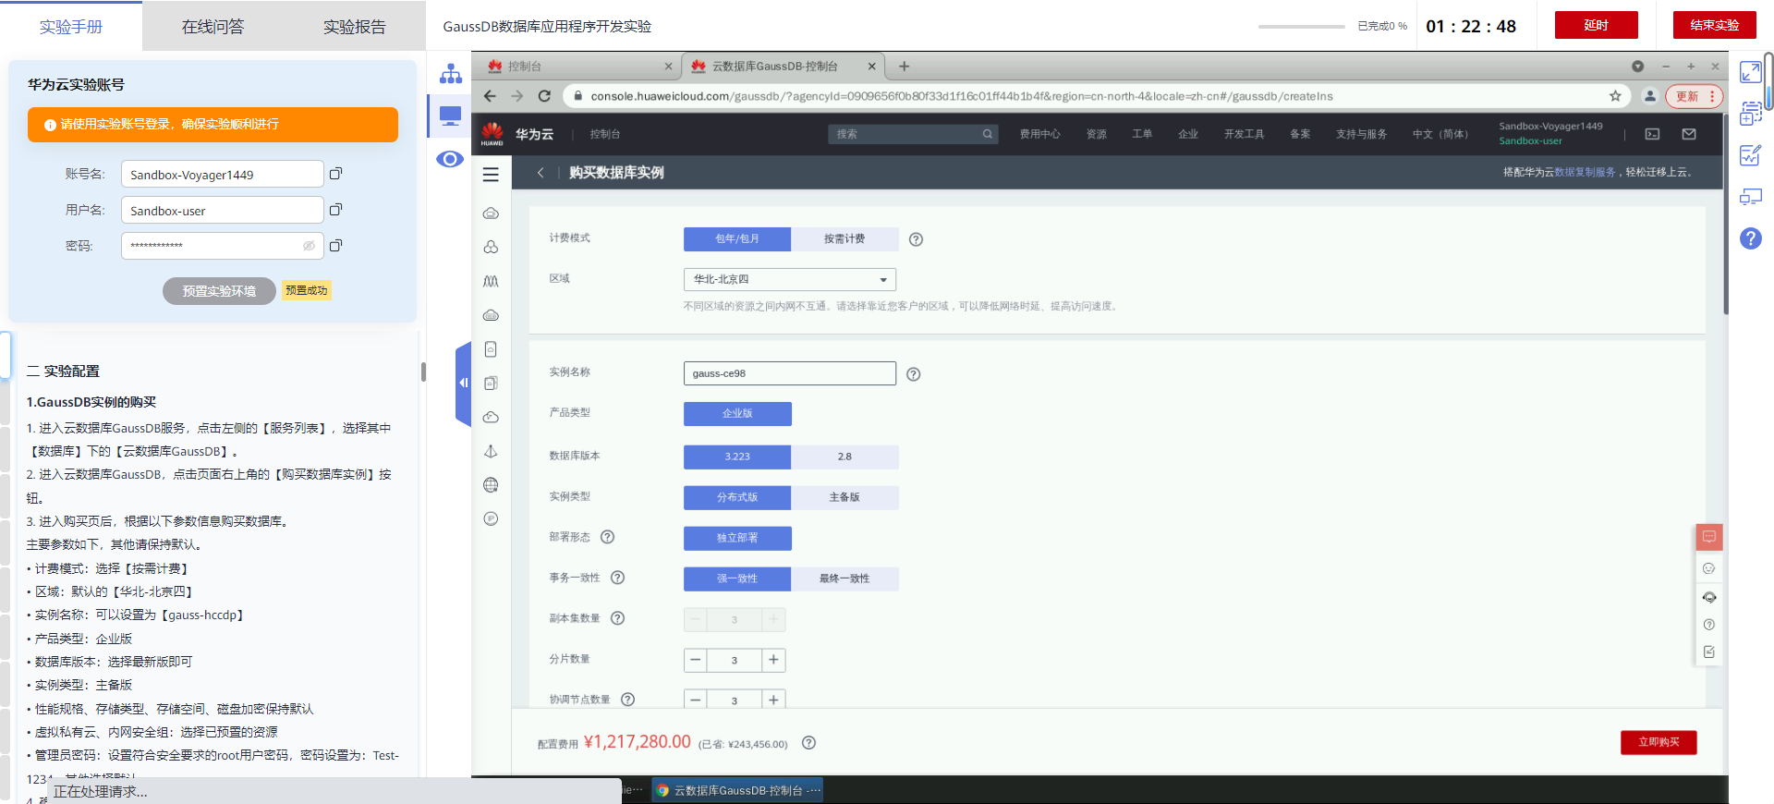Open the 区域 dropdown 华北-北京四
Screen dimensions: 1774x804
(790, 279)
